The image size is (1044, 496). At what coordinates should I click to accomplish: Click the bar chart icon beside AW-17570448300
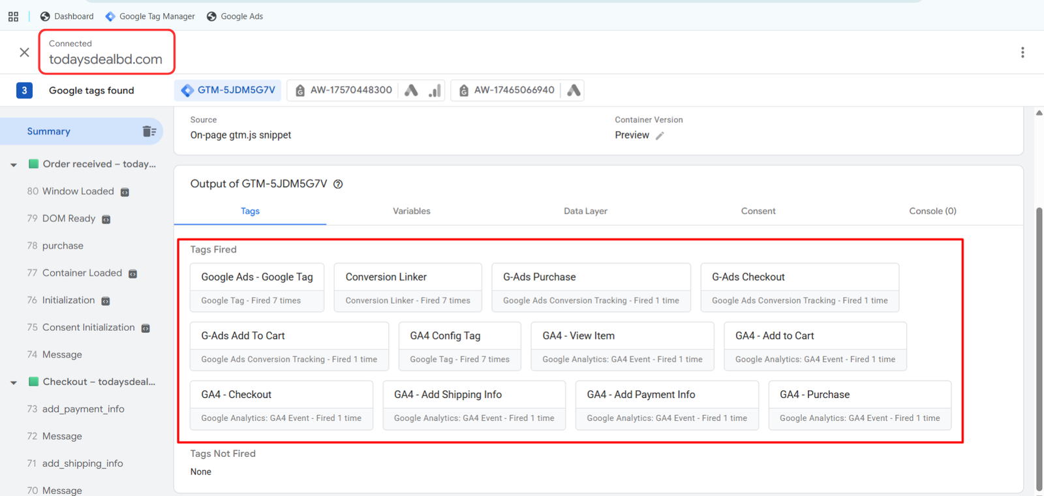[435, 90]
